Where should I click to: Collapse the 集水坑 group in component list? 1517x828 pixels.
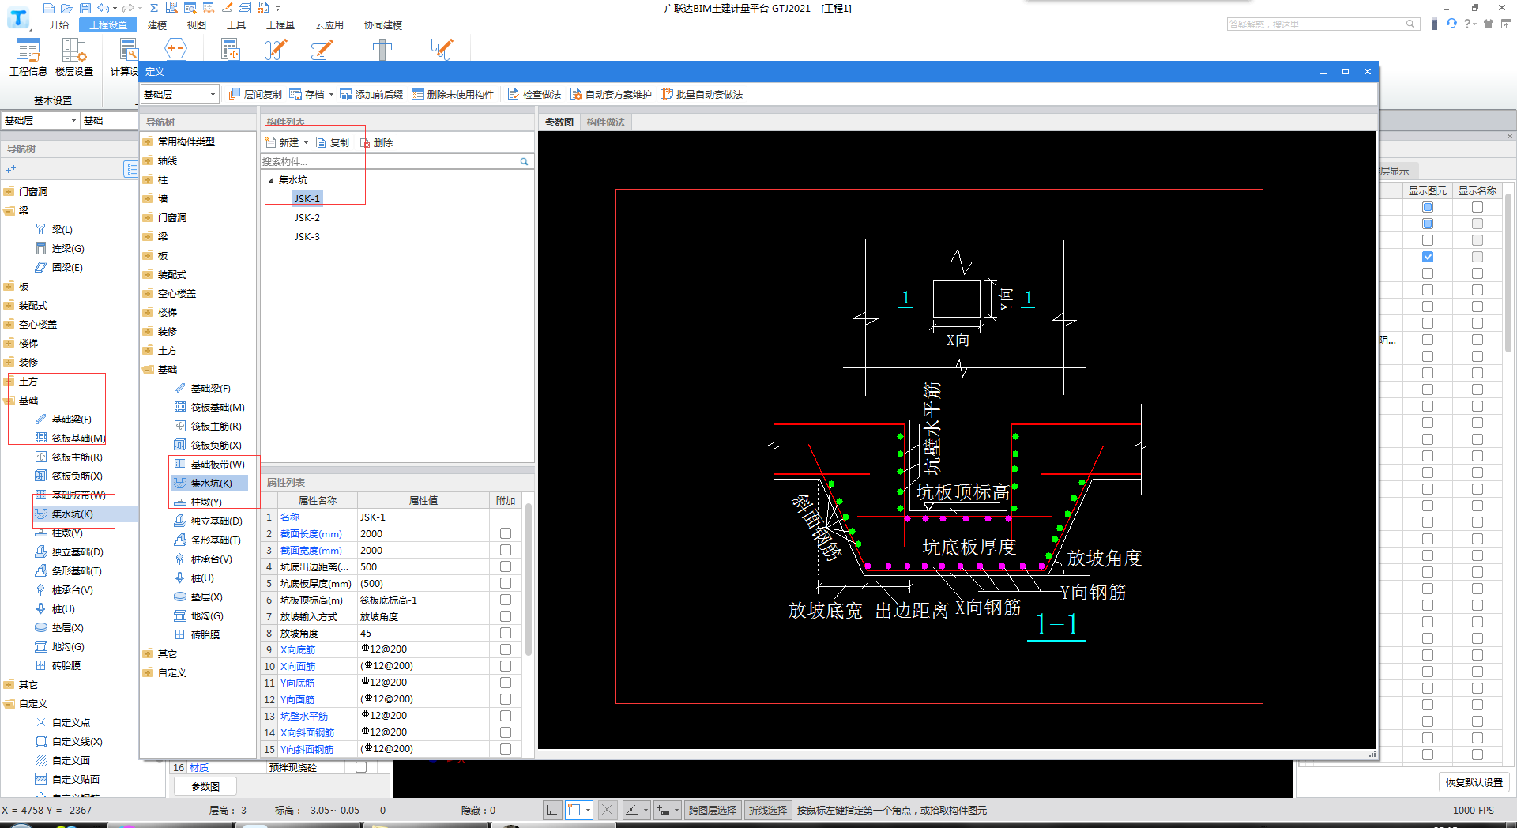[x=271, y=180]
